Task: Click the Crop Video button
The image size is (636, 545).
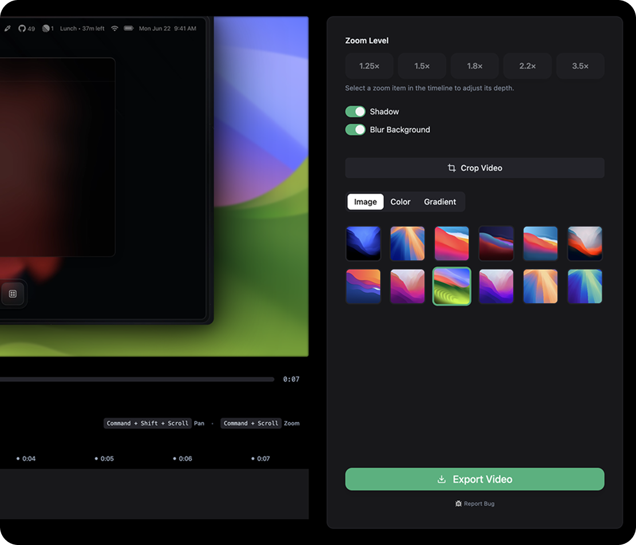Action: point(475,168)
